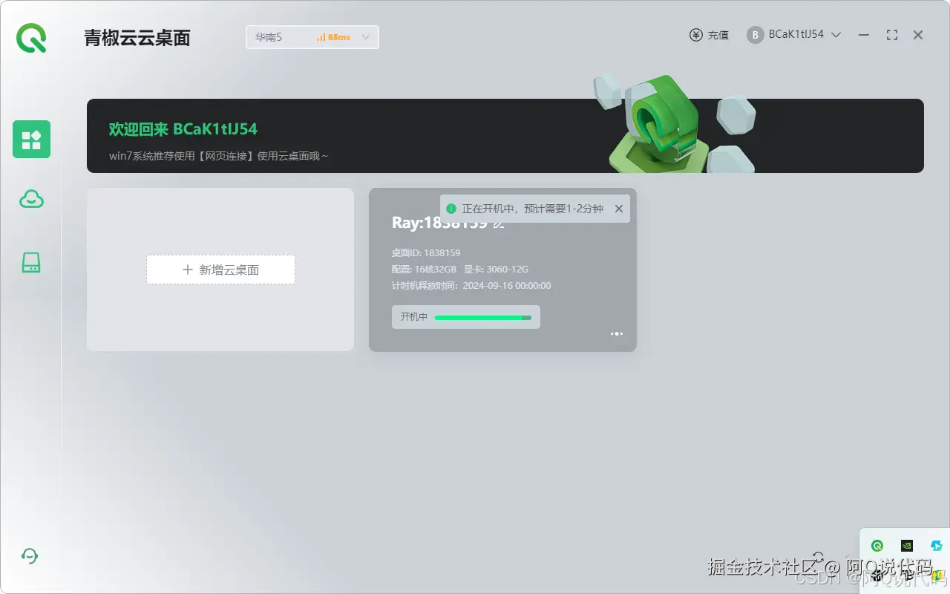Click 配置: 16核32GB text
Viewport: 950px width, 594px height.
(424, 270)
